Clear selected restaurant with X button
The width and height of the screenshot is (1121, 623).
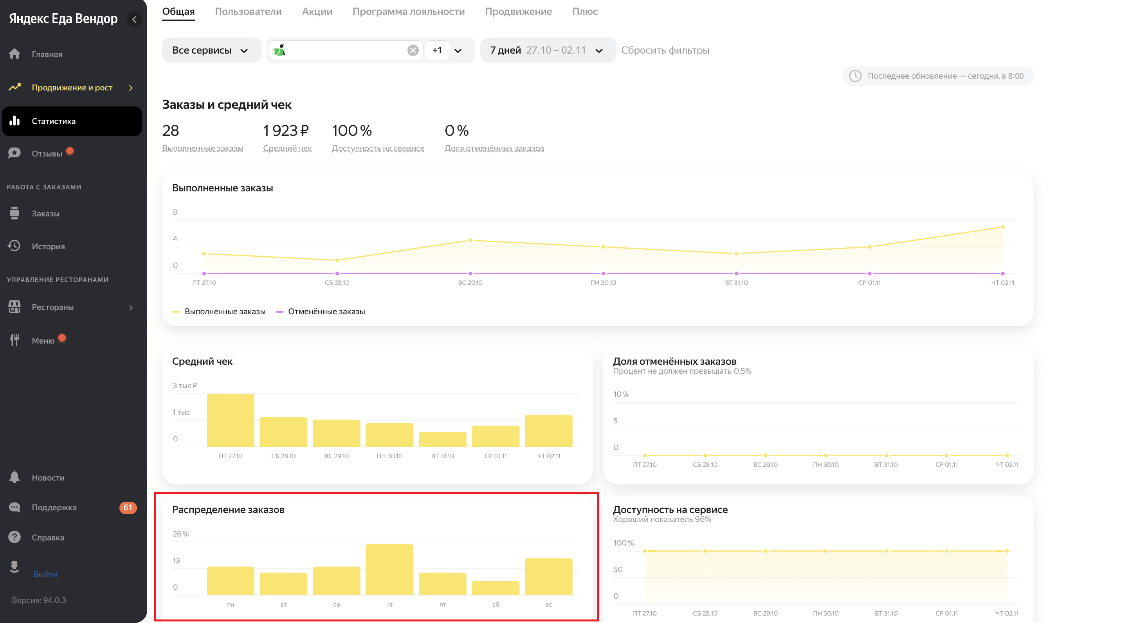click(413, 50)
